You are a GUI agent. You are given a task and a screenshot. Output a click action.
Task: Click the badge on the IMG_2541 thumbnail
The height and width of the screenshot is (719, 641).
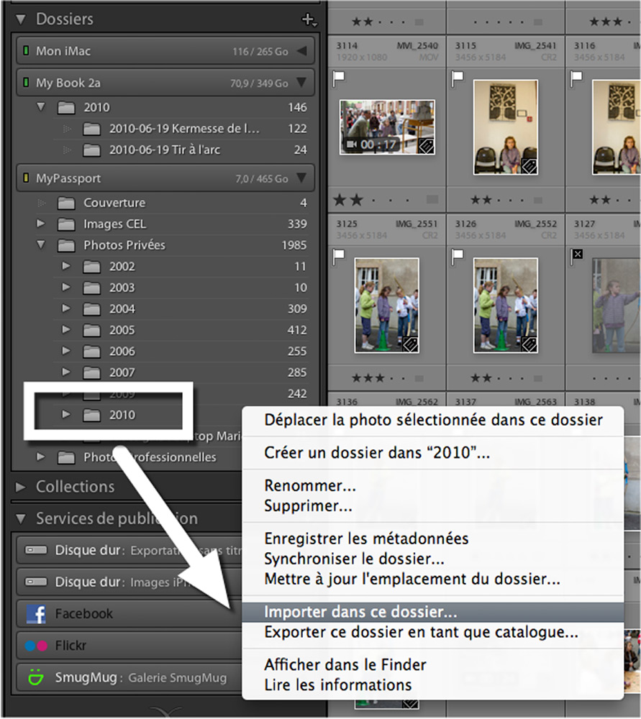(529, 166)
